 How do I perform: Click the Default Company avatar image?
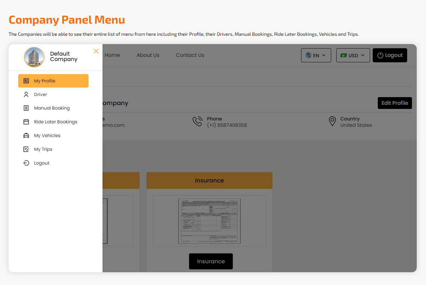coord(34,57)
